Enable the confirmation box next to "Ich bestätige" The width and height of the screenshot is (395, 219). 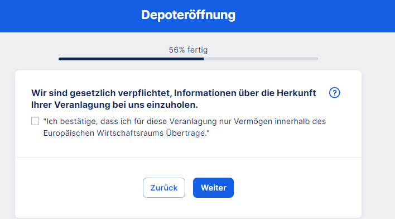[x=35, y=121]
